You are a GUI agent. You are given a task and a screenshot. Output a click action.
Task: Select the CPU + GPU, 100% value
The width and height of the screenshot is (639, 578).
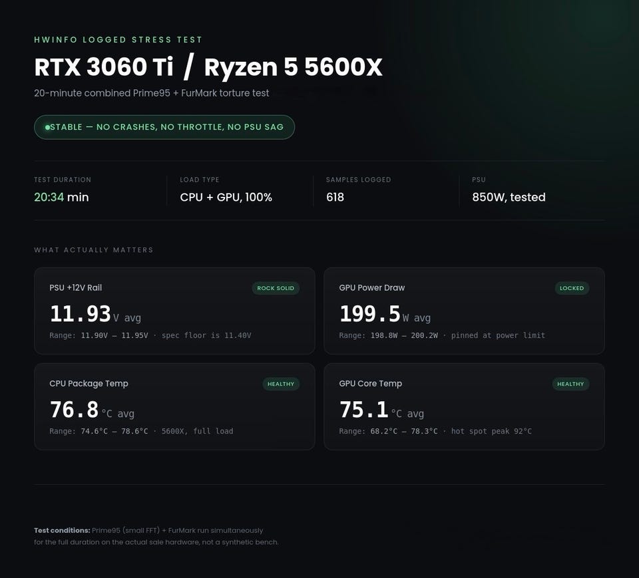[226, 197]
